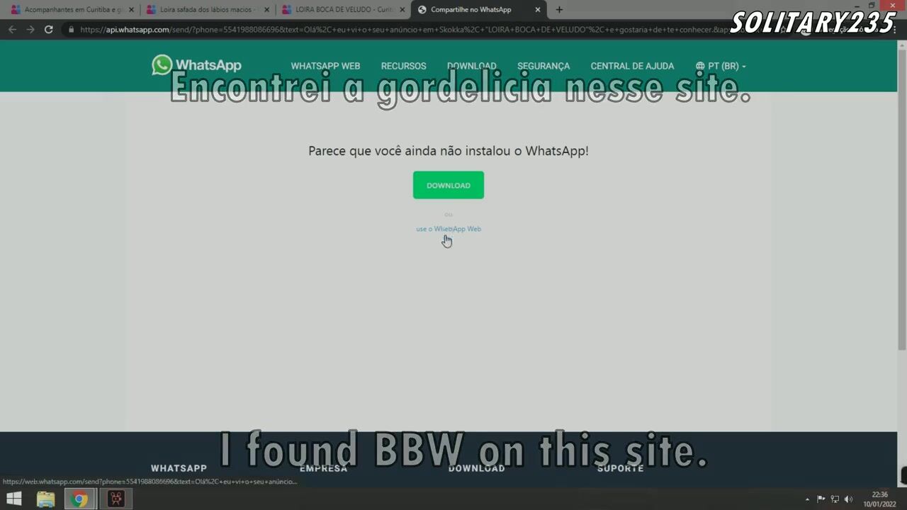Click the browser forward arrow button
This screenshot has width=907, height=510.
[x=30, y=30]
